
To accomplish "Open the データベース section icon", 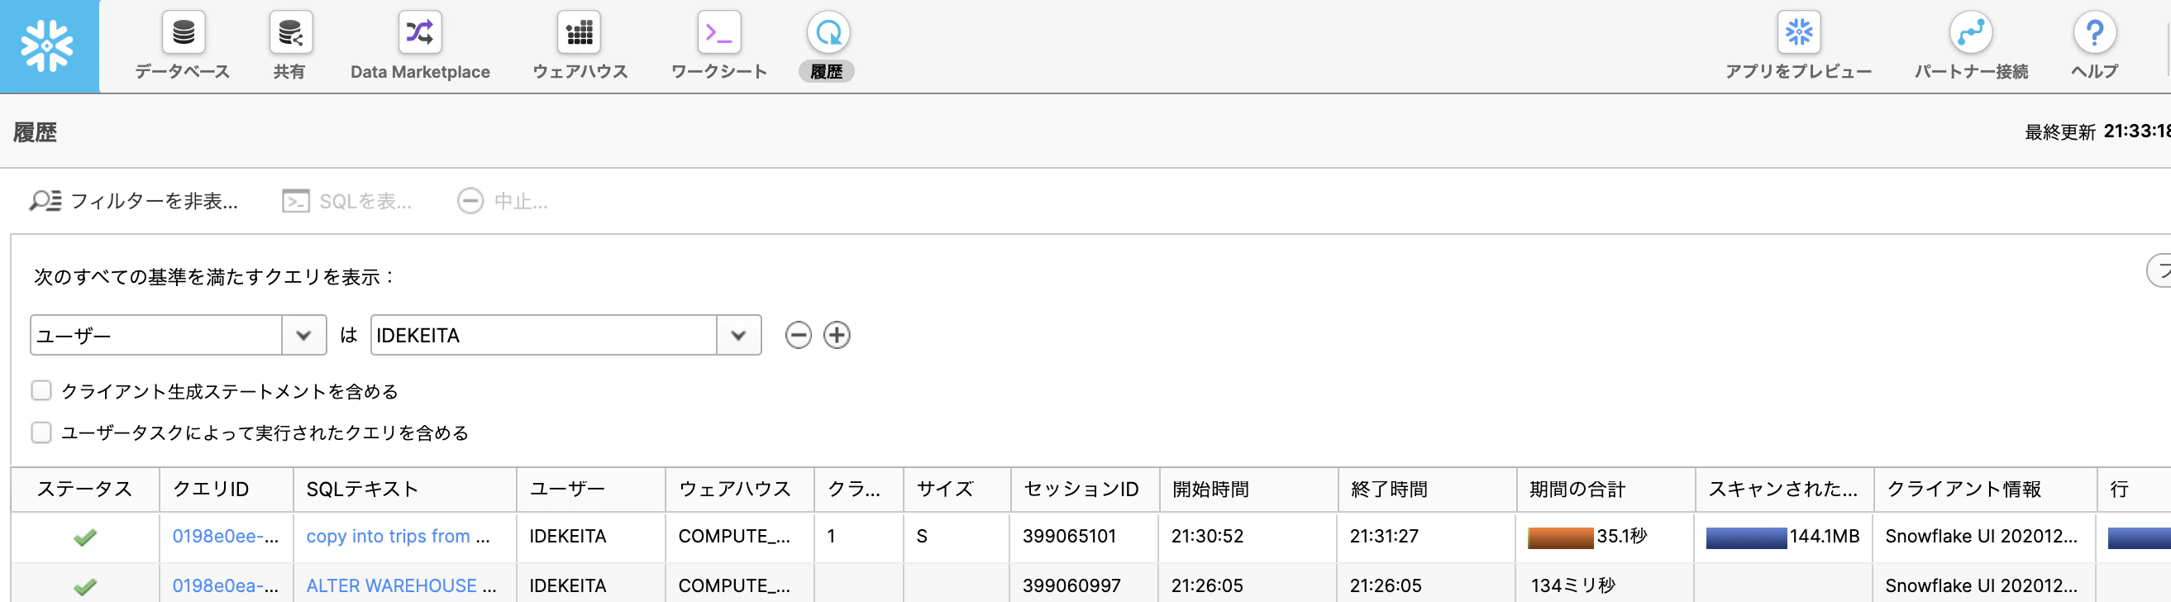I will pos(183,33).
